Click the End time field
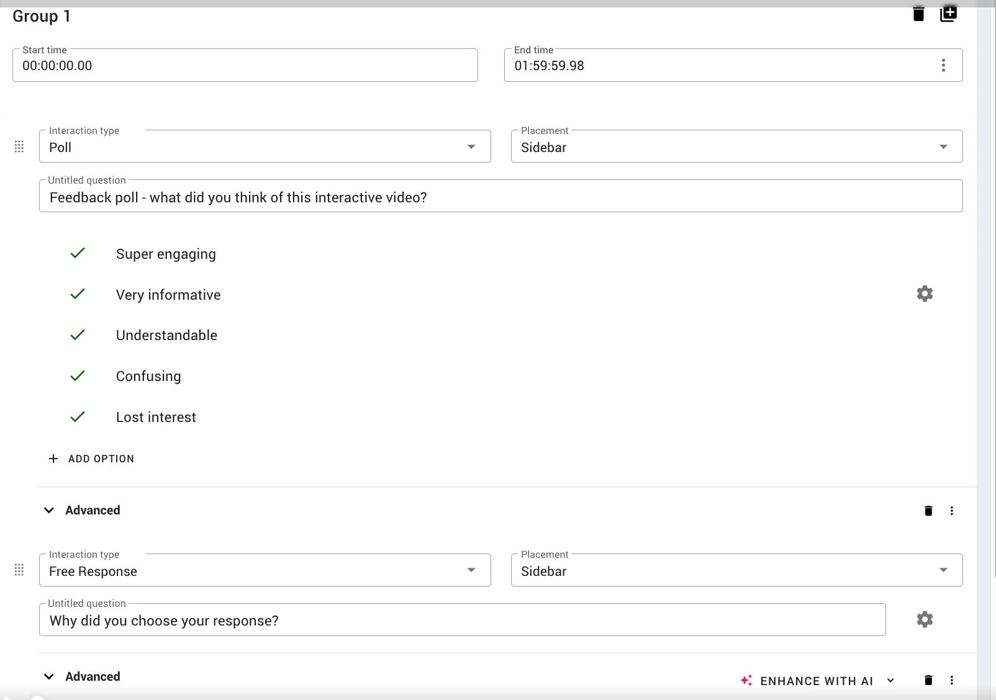The image size is (996, 700). pyautogui.click(x=733, y=65)
